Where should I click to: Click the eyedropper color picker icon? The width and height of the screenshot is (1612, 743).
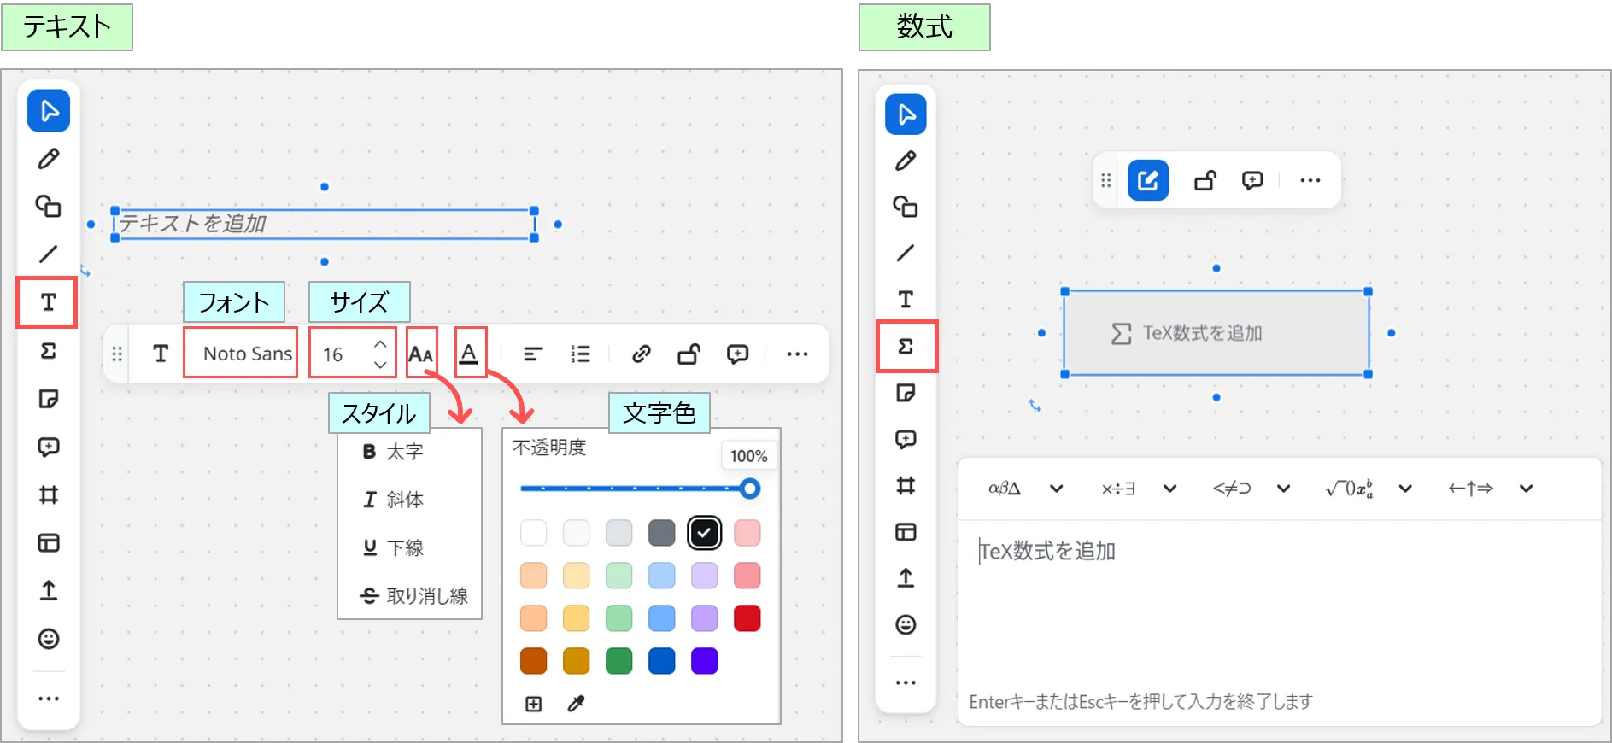tap(577, 704)
